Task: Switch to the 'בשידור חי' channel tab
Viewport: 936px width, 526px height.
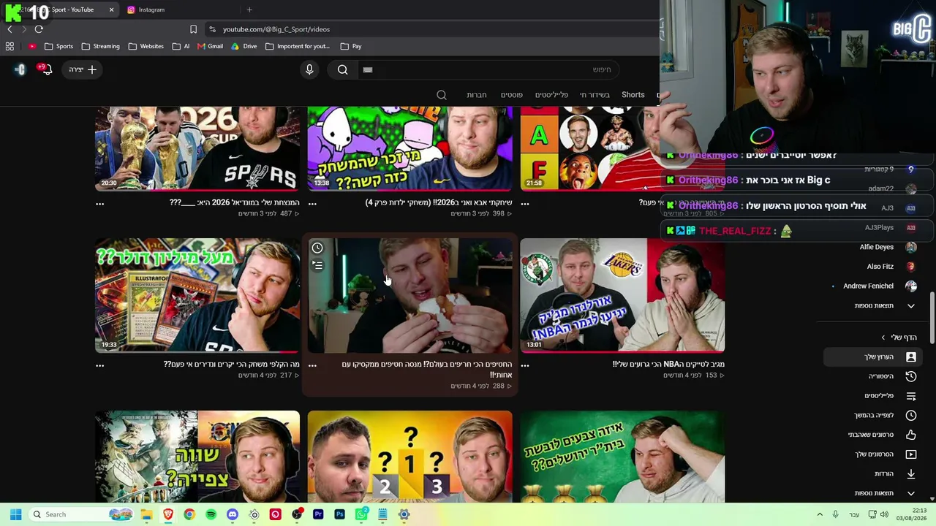Action: point(595,95)
